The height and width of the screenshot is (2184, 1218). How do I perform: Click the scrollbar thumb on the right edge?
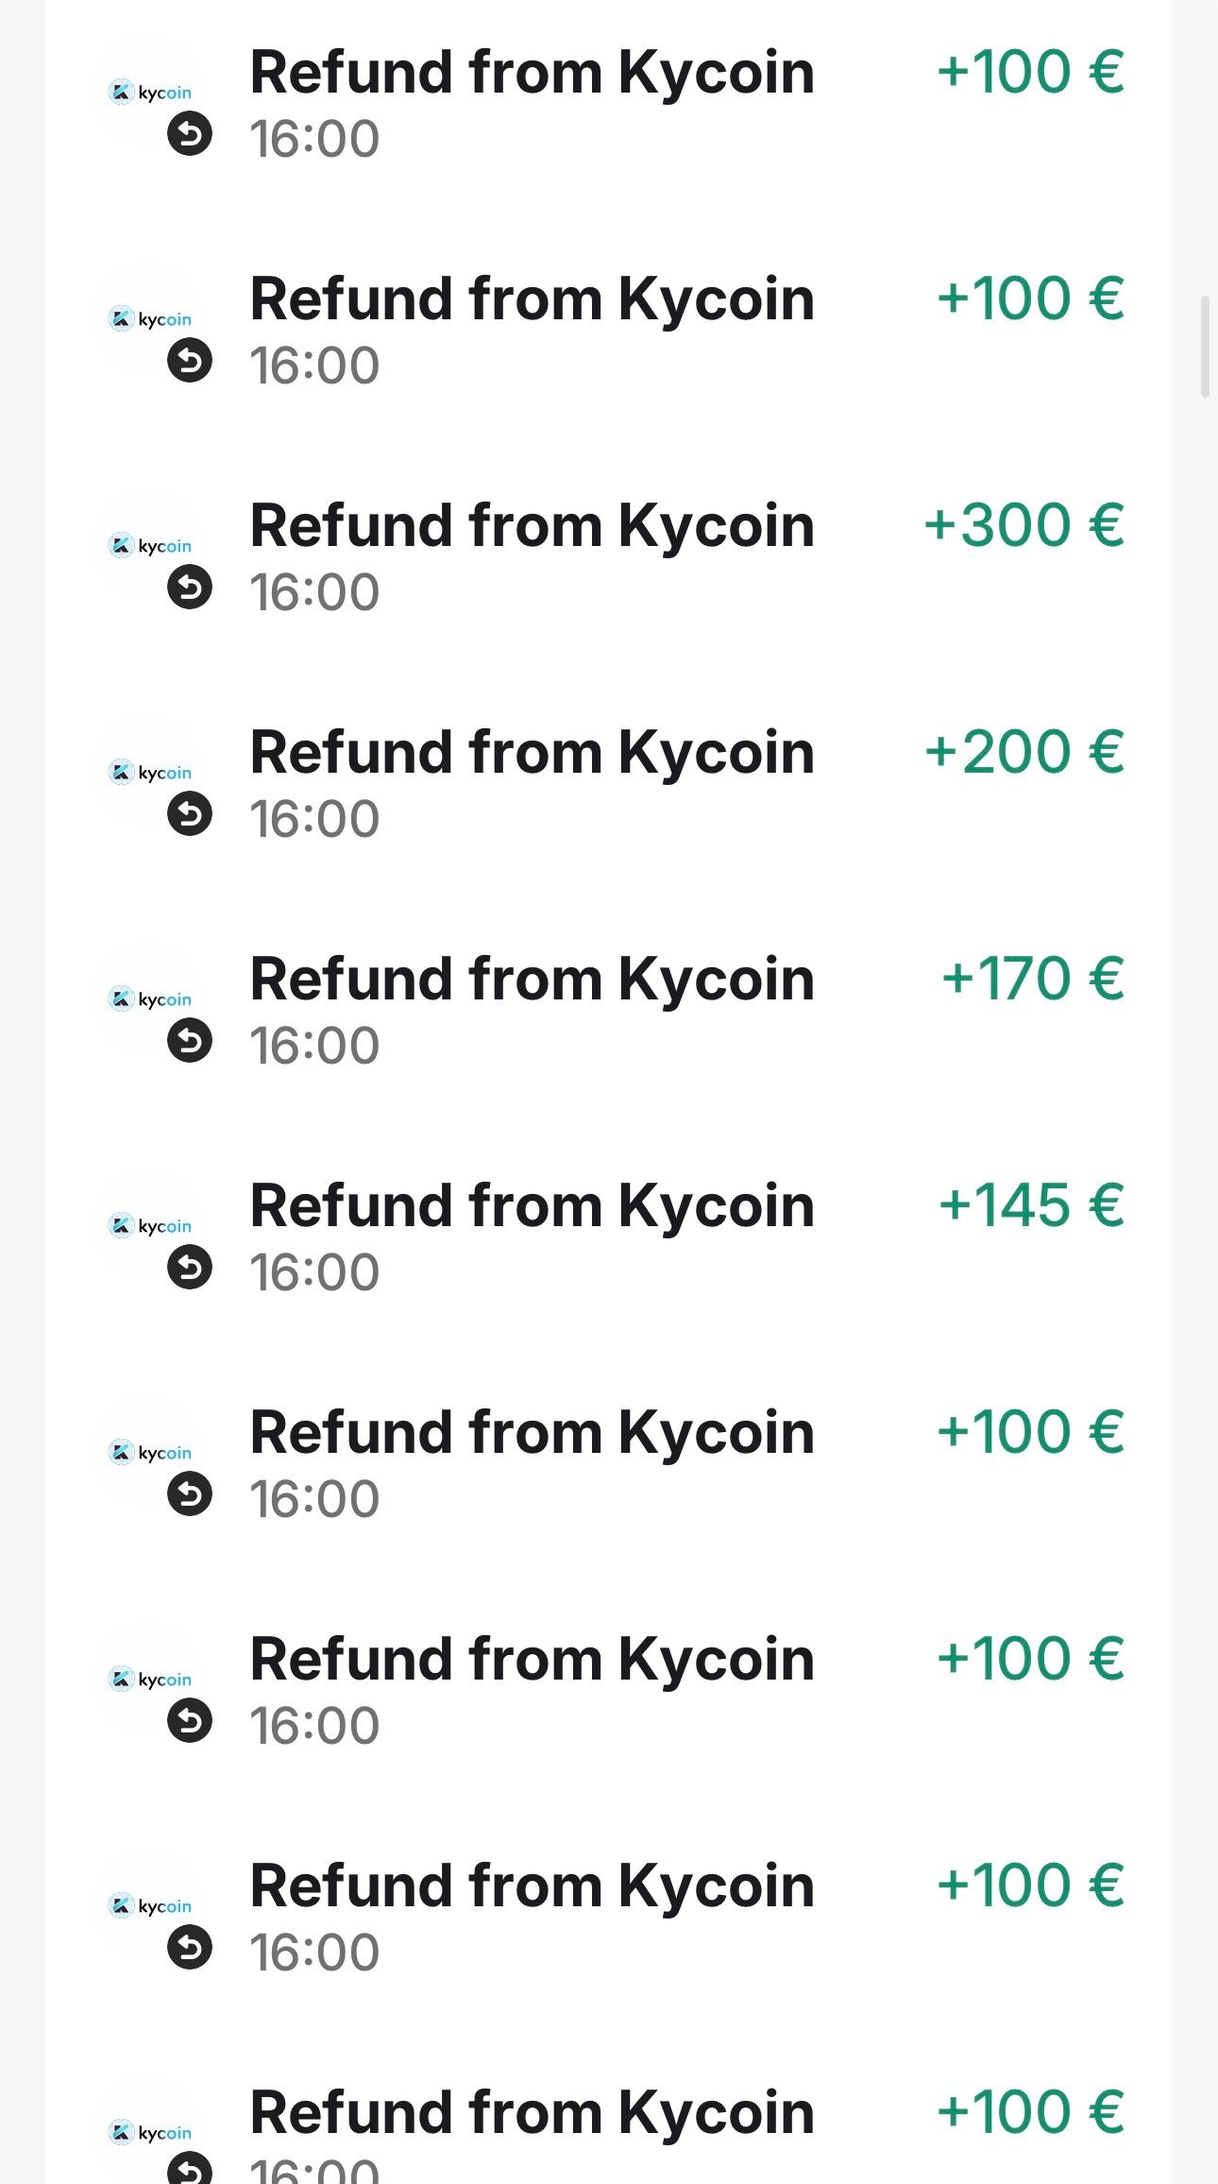1205,346
